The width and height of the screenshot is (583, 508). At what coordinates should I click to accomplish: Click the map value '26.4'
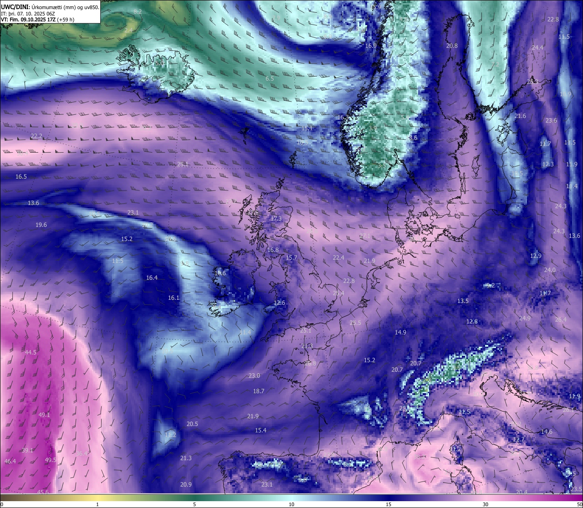(561, 320)
